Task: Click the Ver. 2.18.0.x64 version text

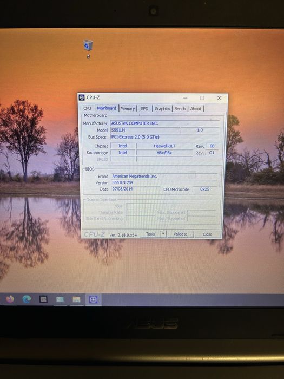Action: [x=123, y=234]
